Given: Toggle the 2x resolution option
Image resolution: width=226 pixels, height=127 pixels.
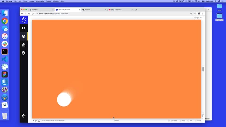Looking at the screenshot, I should [x=189, y=120].
